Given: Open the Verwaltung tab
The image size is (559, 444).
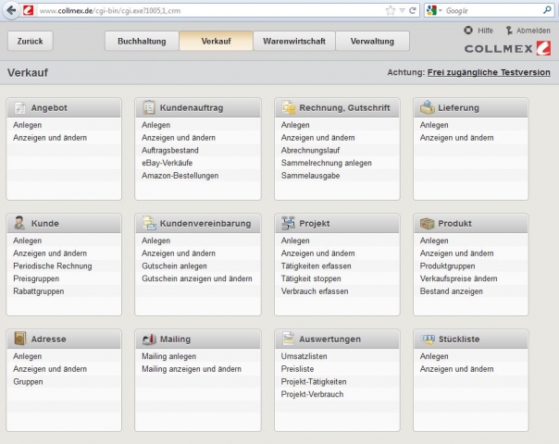Looking at the screenshot, I should coord(372,42).
